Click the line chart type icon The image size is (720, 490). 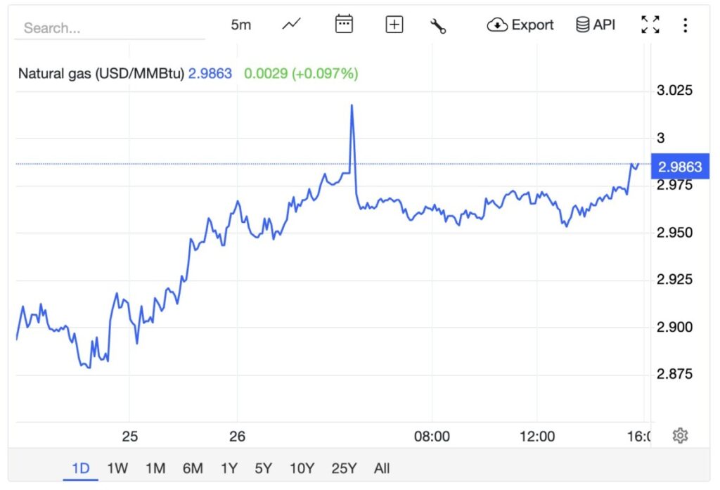click(x=291, y=25)
